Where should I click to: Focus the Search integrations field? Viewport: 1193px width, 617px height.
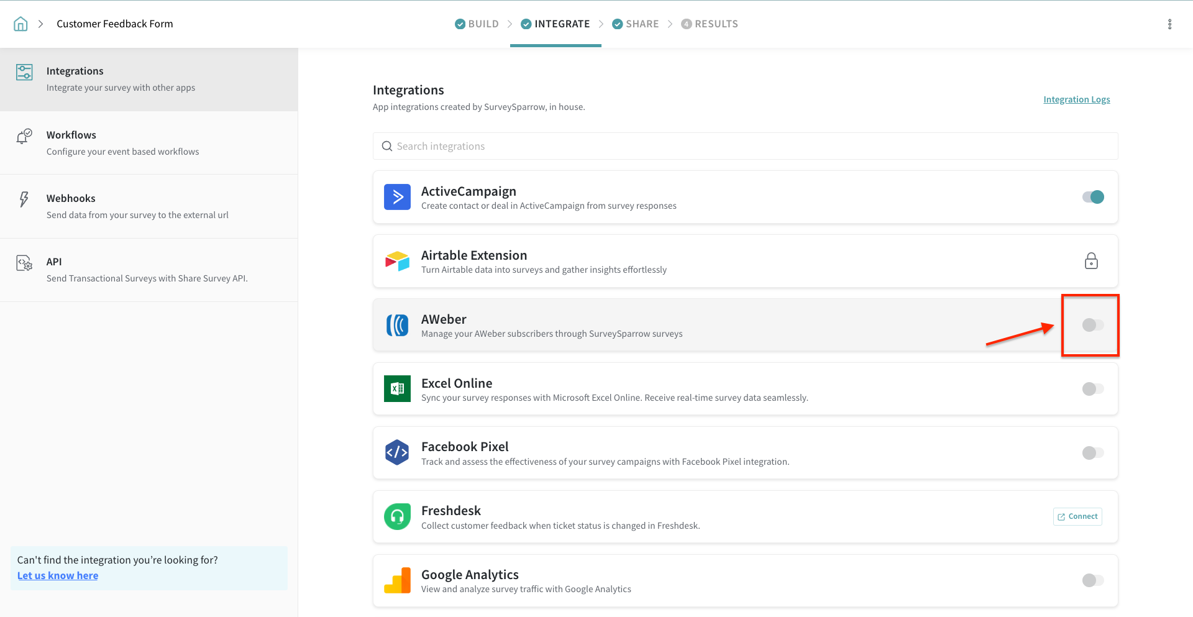pos(746,146)
